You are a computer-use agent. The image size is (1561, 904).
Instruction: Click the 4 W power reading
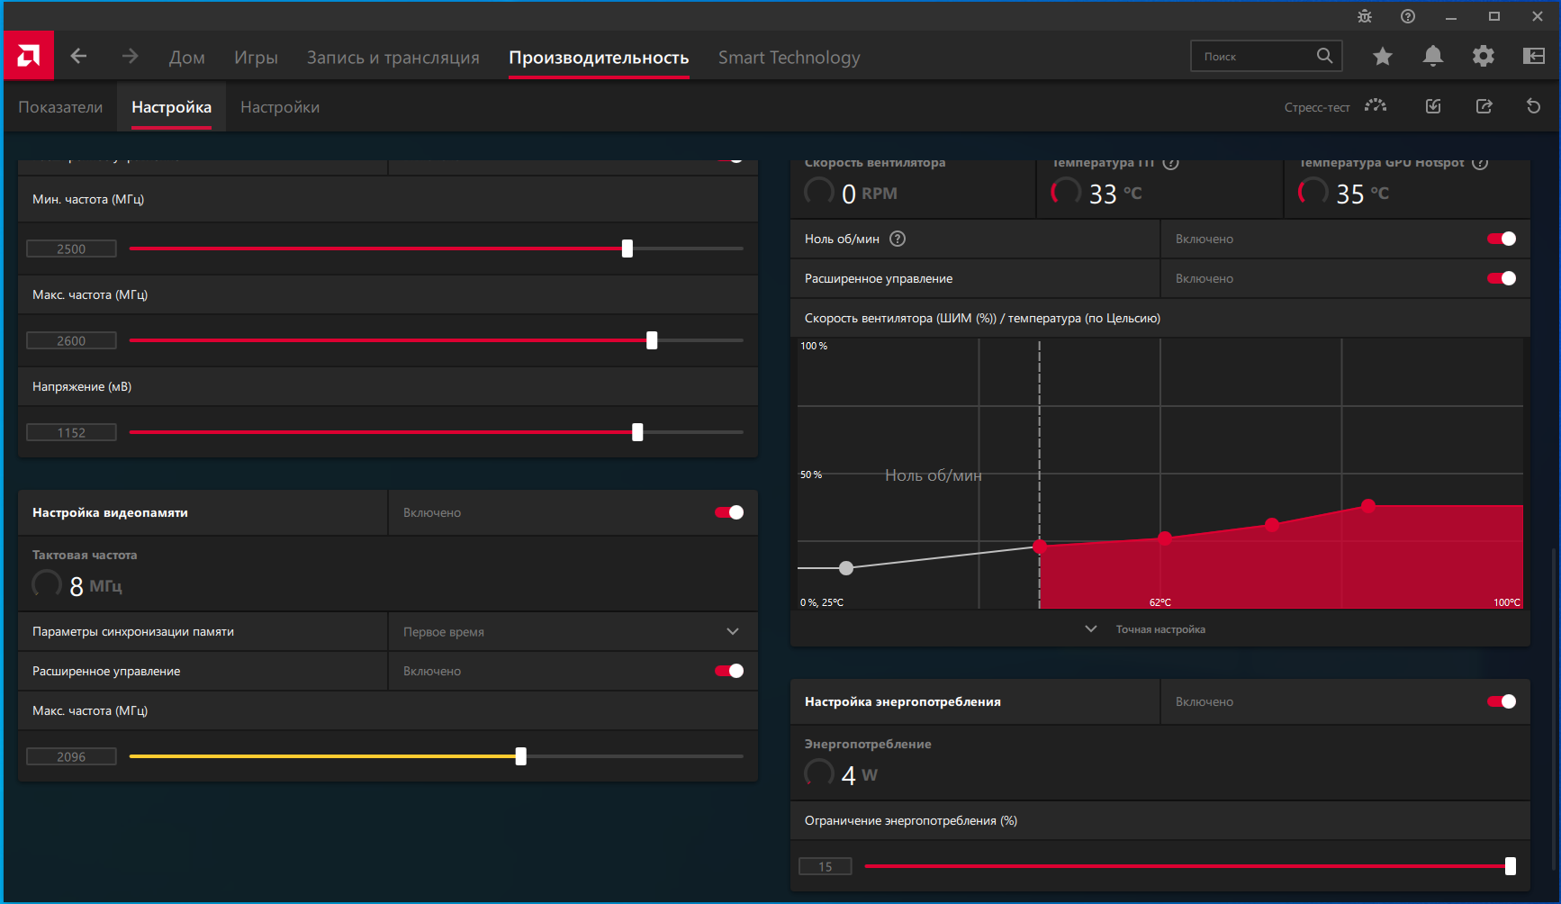859,775
